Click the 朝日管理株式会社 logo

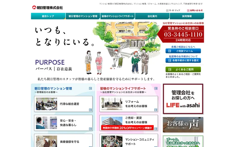pos(48,7)
